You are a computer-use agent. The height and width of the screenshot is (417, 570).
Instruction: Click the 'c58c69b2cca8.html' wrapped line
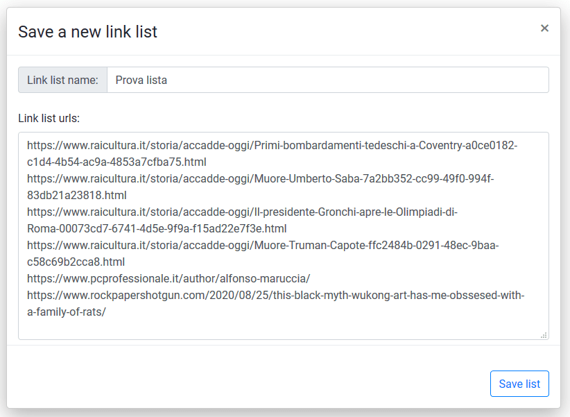[x=76, y=262]
